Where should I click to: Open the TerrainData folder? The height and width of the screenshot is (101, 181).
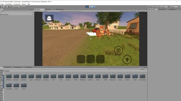pyautogui.click(x=143, y=77)
